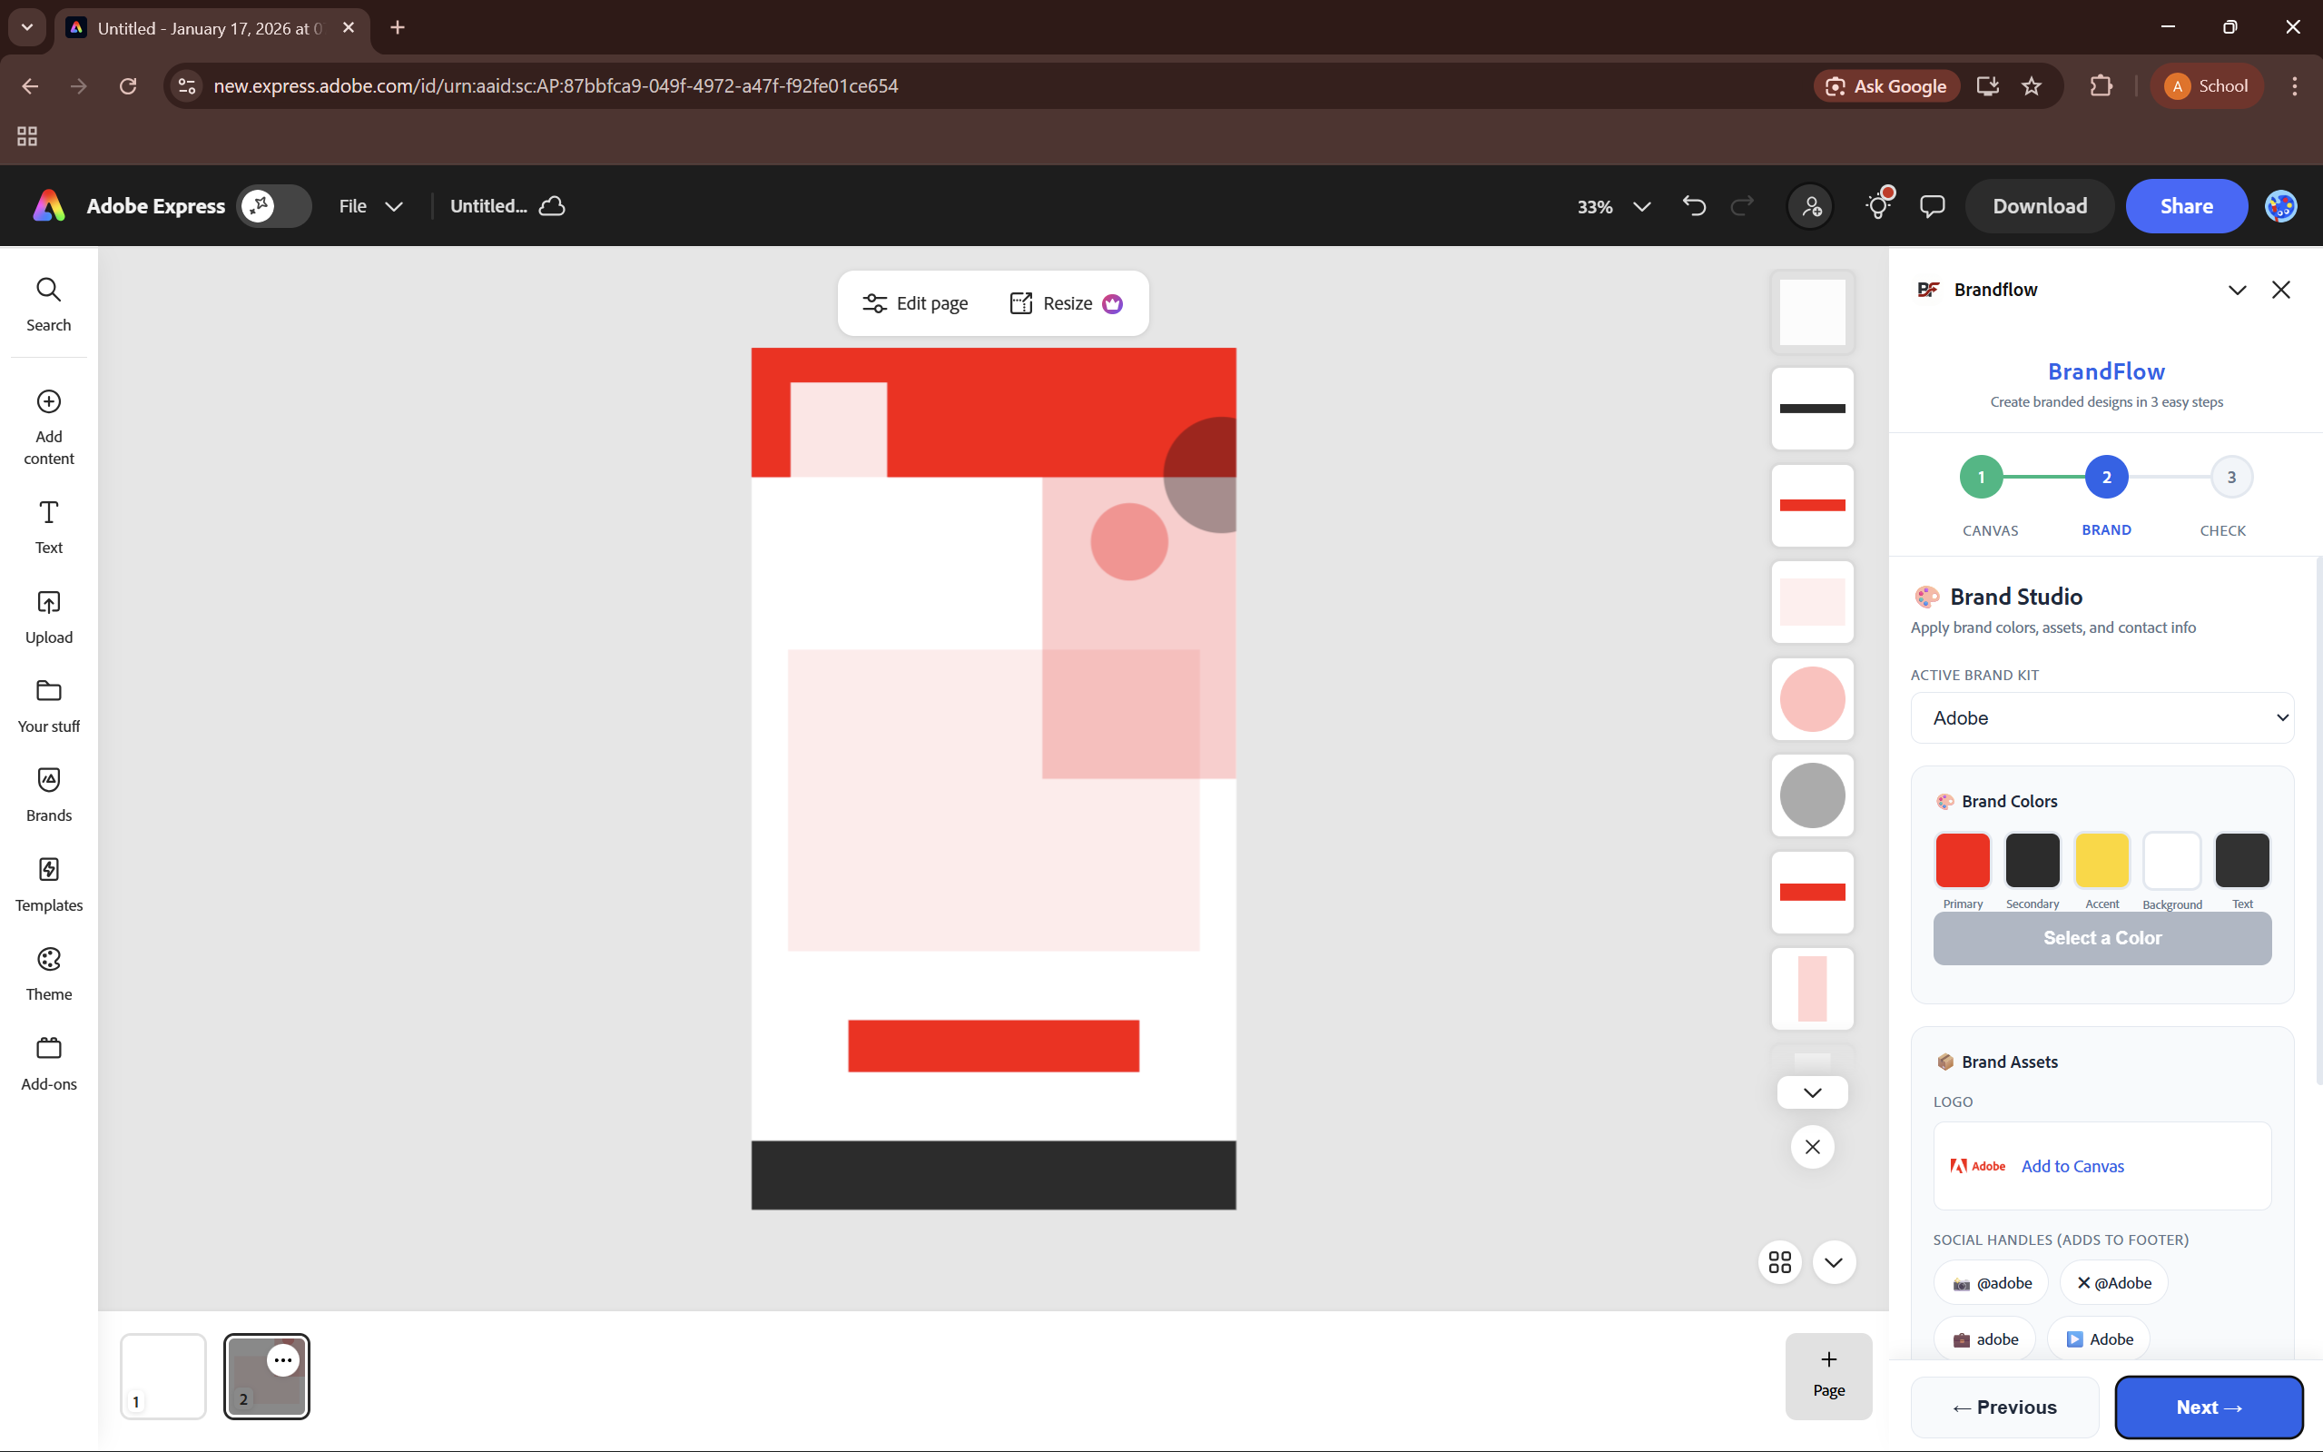Open the Brands panel in sidebar

(48, 794)
